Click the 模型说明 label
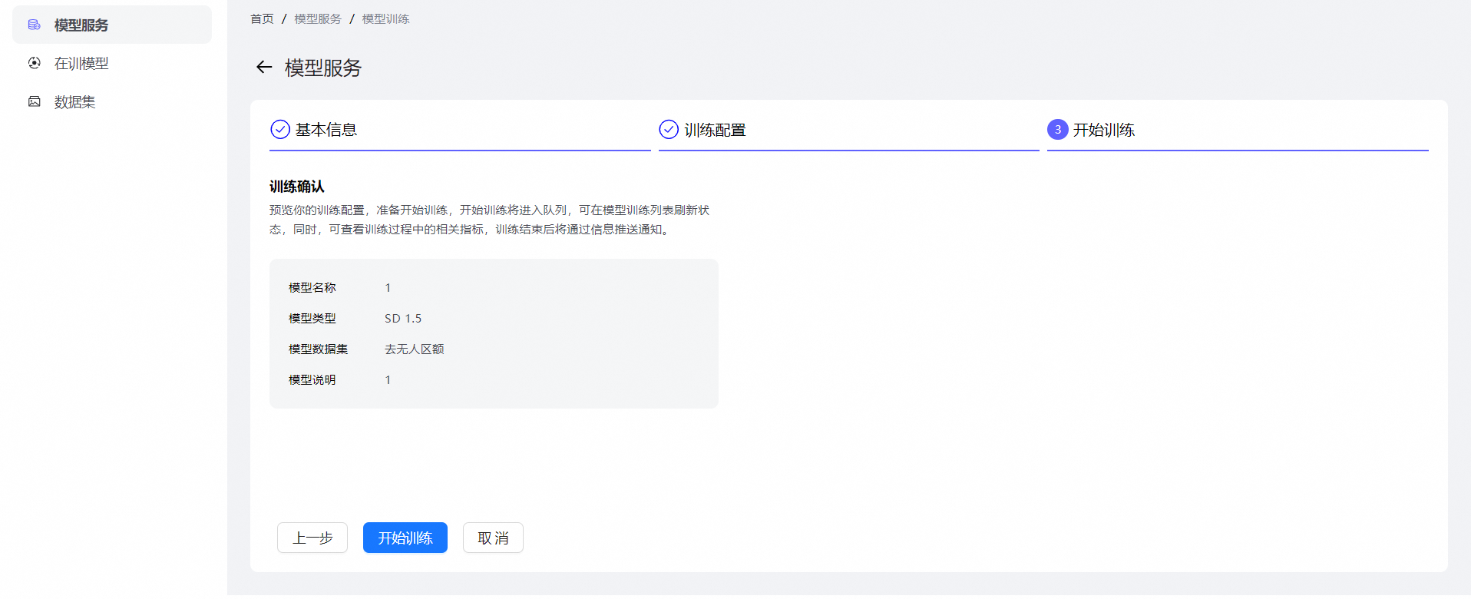Screen dimensions: 1471x599 click(312, 379)
